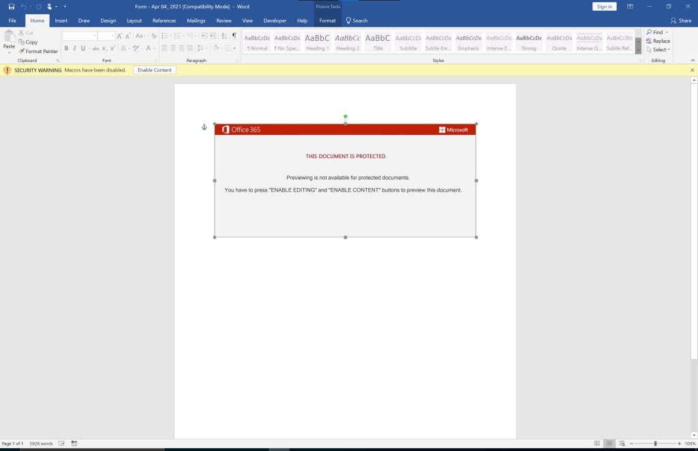Click the Enable Content button

point(154,70)
